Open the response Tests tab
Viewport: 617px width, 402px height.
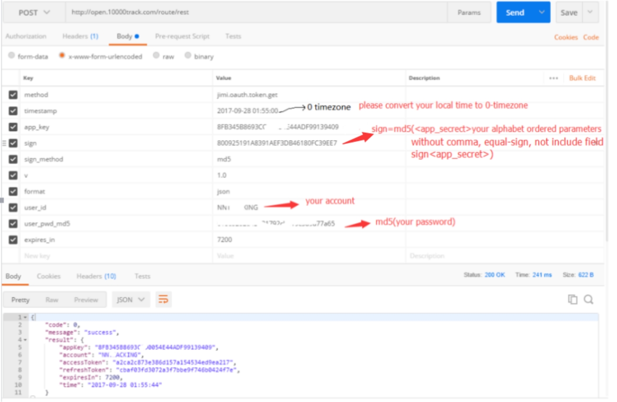142,276
